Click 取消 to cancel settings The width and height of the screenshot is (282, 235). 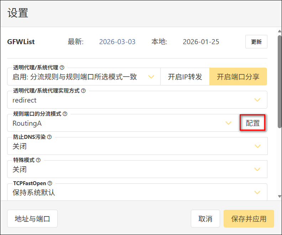(205, 219)
